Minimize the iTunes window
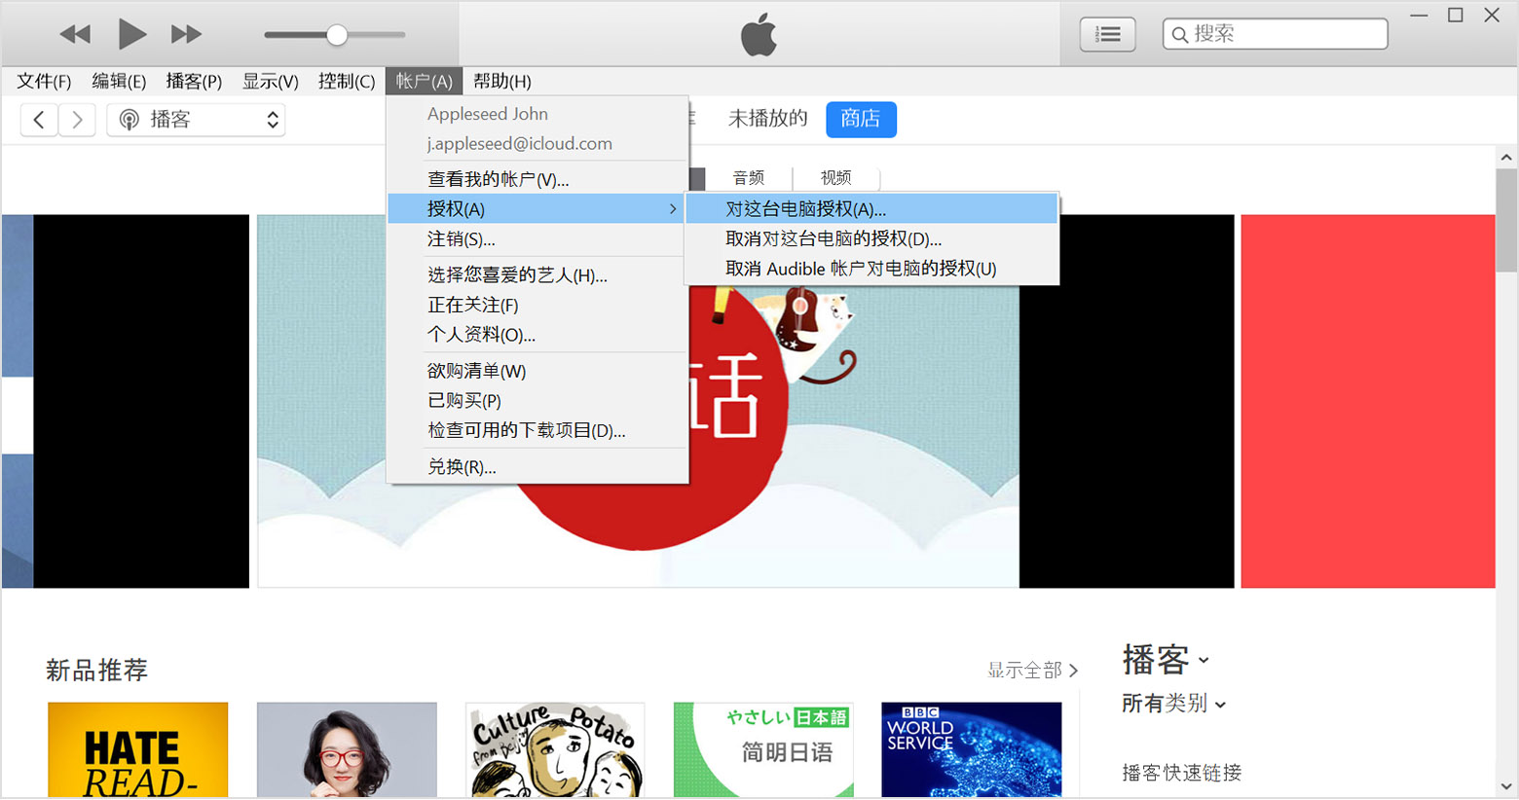This screenshot has height=800, width=1519. 1420,16
